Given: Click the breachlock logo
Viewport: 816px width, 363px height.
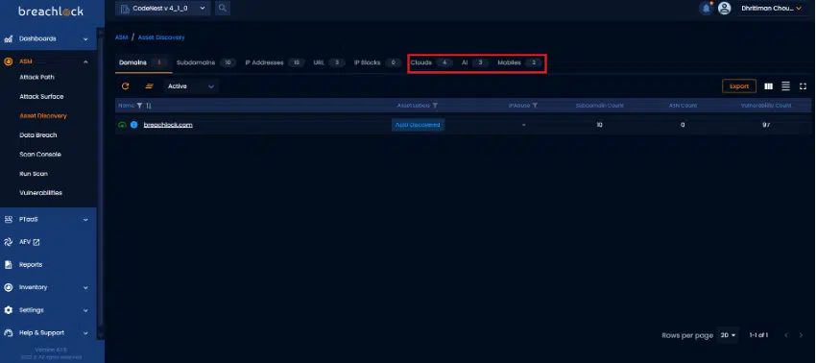Looking at the screenshot, I should click(x=51, y=11).
